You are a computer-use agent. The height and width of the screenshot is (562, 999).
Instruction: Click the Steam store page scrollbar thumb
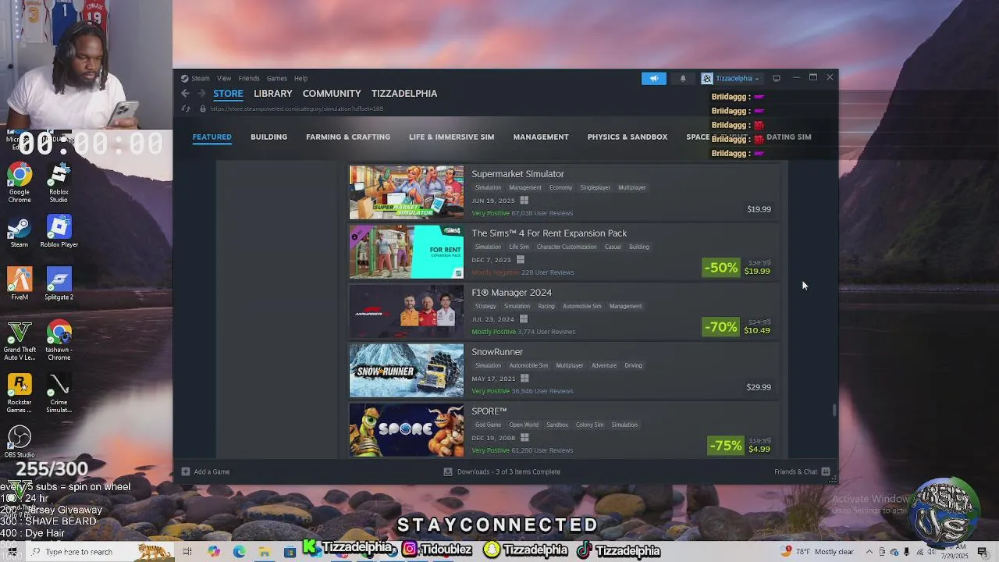coord(834,410)
